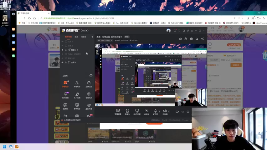Toggle visibility of the 摄像头 2 source
Viewport: 267px width, 150px height.
62,50
